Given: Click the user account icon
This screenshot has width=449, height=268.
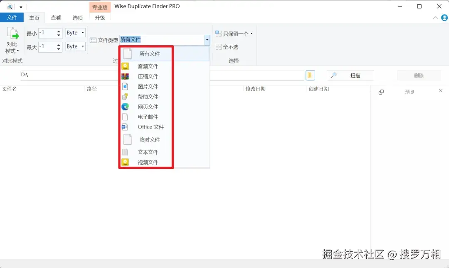Looking at the screenshot, I should click(x=444, y=18).
